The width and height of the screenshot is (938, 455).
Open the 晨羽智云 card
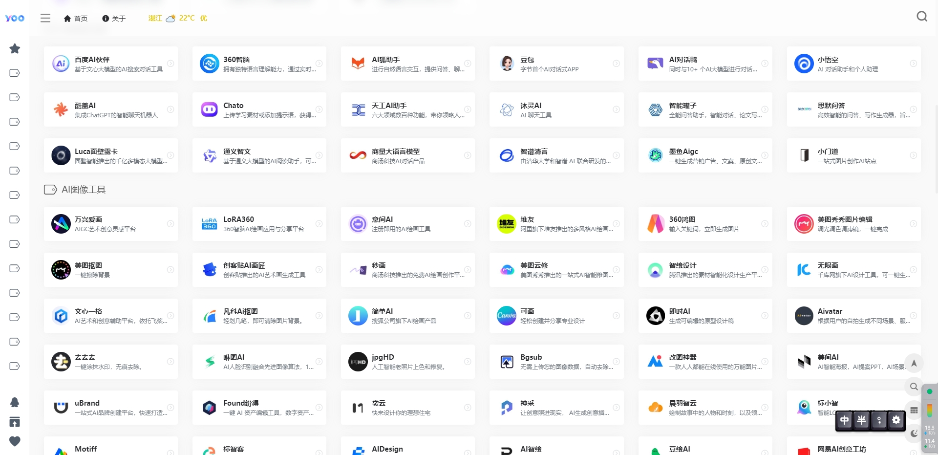coord(705,408)
